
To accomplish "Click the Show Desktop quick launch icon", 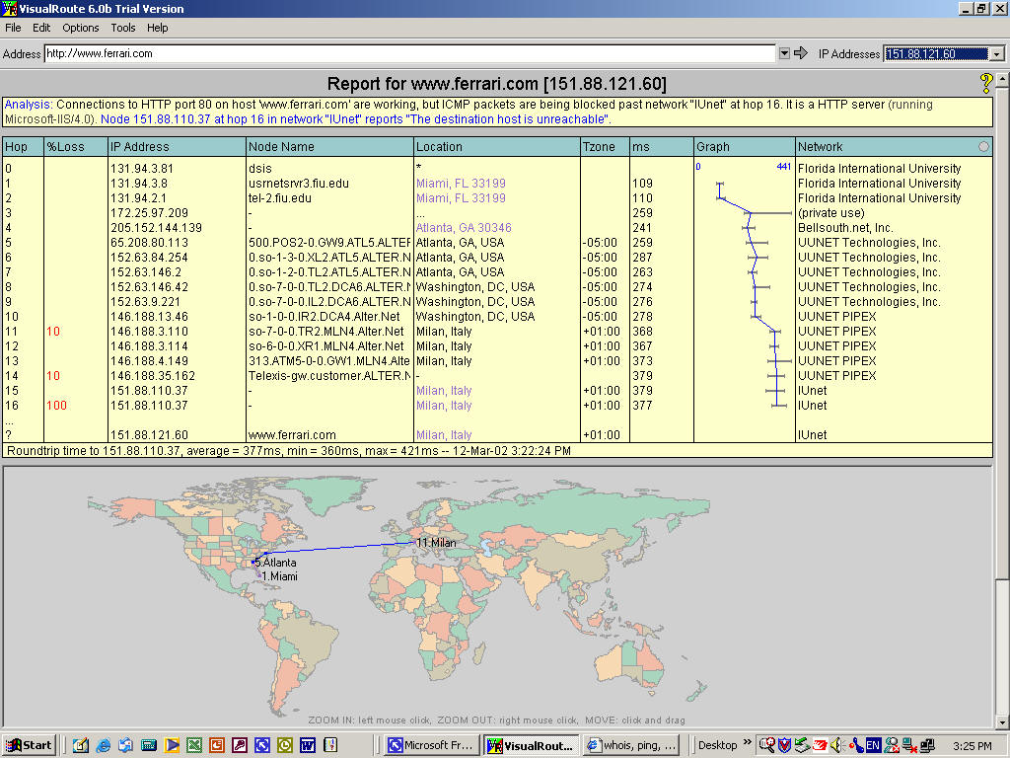I will (x=81, y=745).
